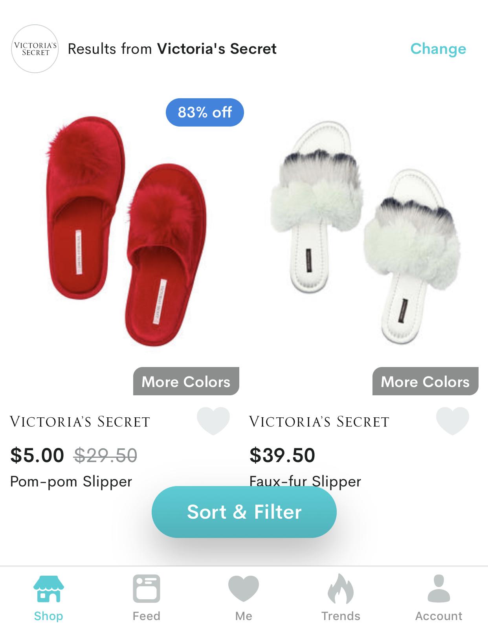Select the Faux-fur Slipper product title
The height and width of the screenshot is (624, 488).
click(305, 481)
